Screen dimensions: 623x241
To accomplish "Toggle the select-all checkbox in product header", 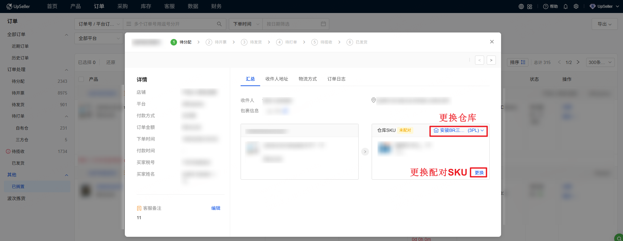I will (82, 79).
